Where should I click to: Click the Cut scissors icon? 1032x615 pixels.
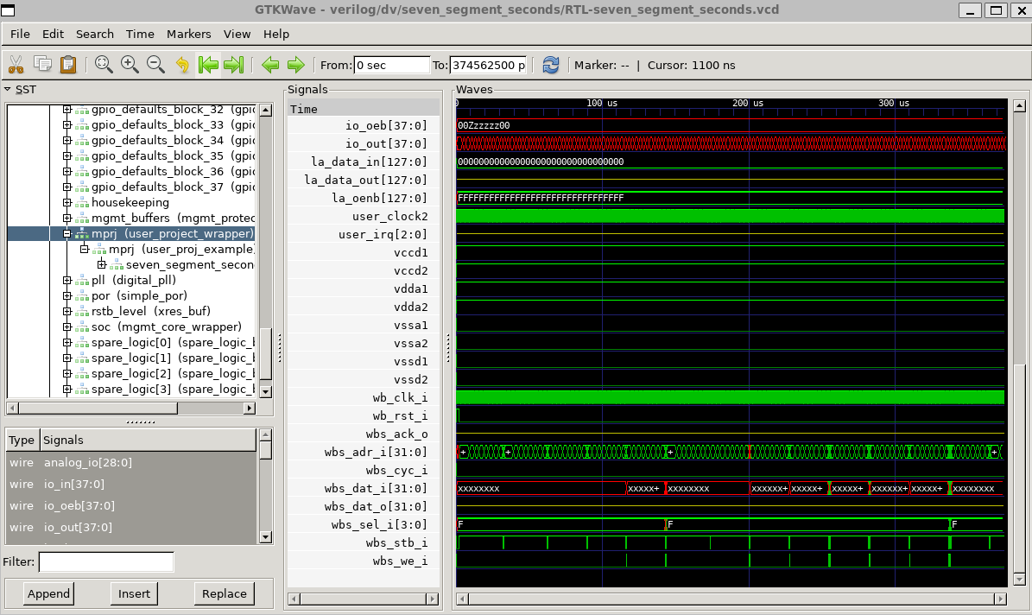tap(16, 65)
